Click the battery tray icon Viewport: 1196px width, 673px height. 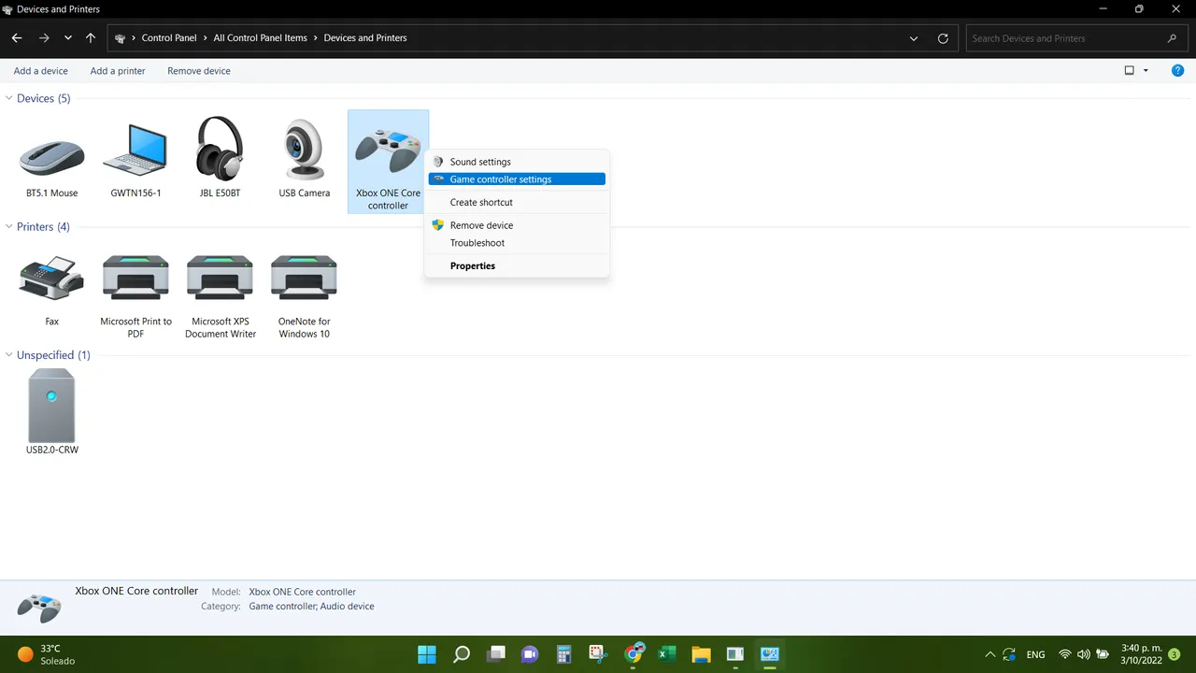point(1103,654)
